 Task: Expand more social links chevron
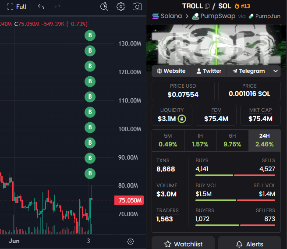click(x=276, y=71)
